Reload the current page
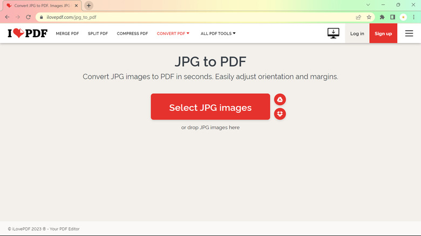This screenshot has width=421, height=236. (x=28, y=17)
